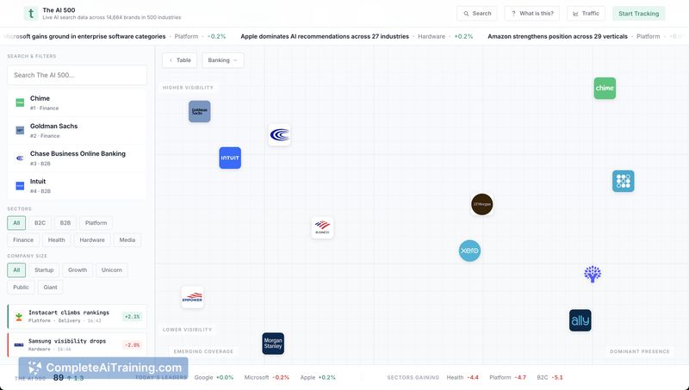Click the Chime logo on the chart

click(x=605, y=88)
